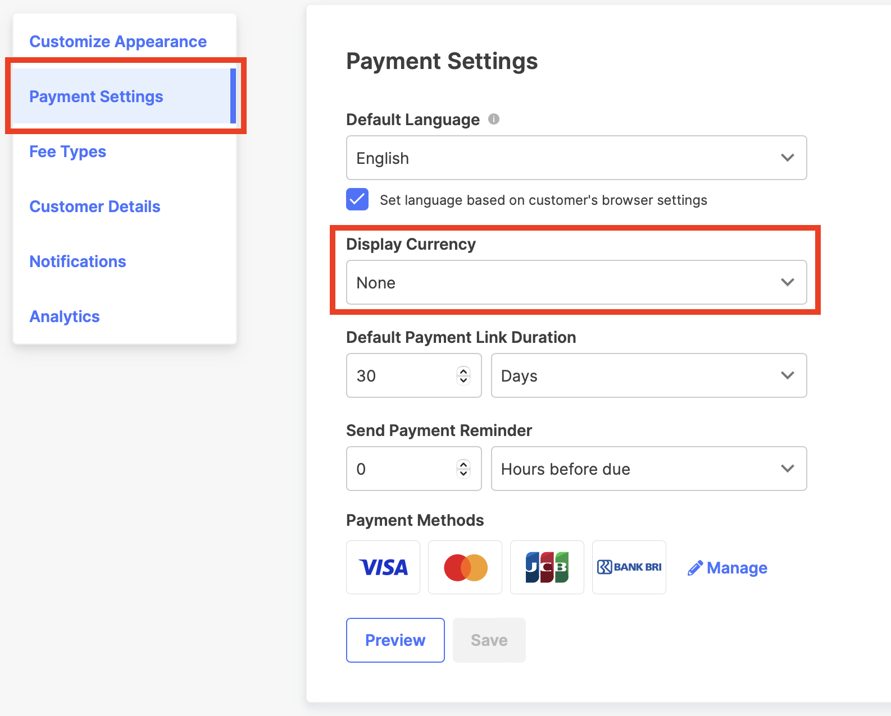Select the Bank BRI payment method logo
This screenshot has width=891, height=716.
tap(629, 567)
